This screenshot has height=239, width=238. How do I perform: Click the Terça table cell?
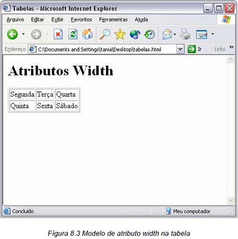tap(45, 94)
